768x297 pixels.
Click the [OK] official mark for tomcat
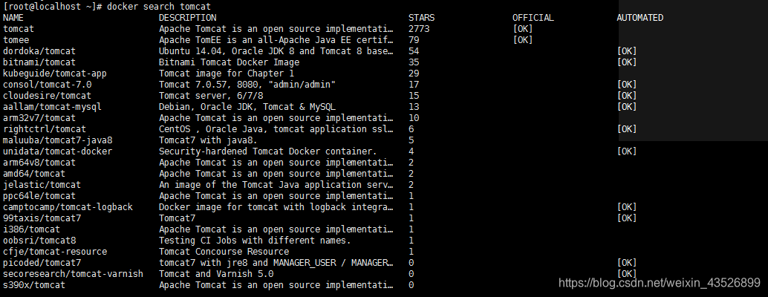[x=523, y=29]
